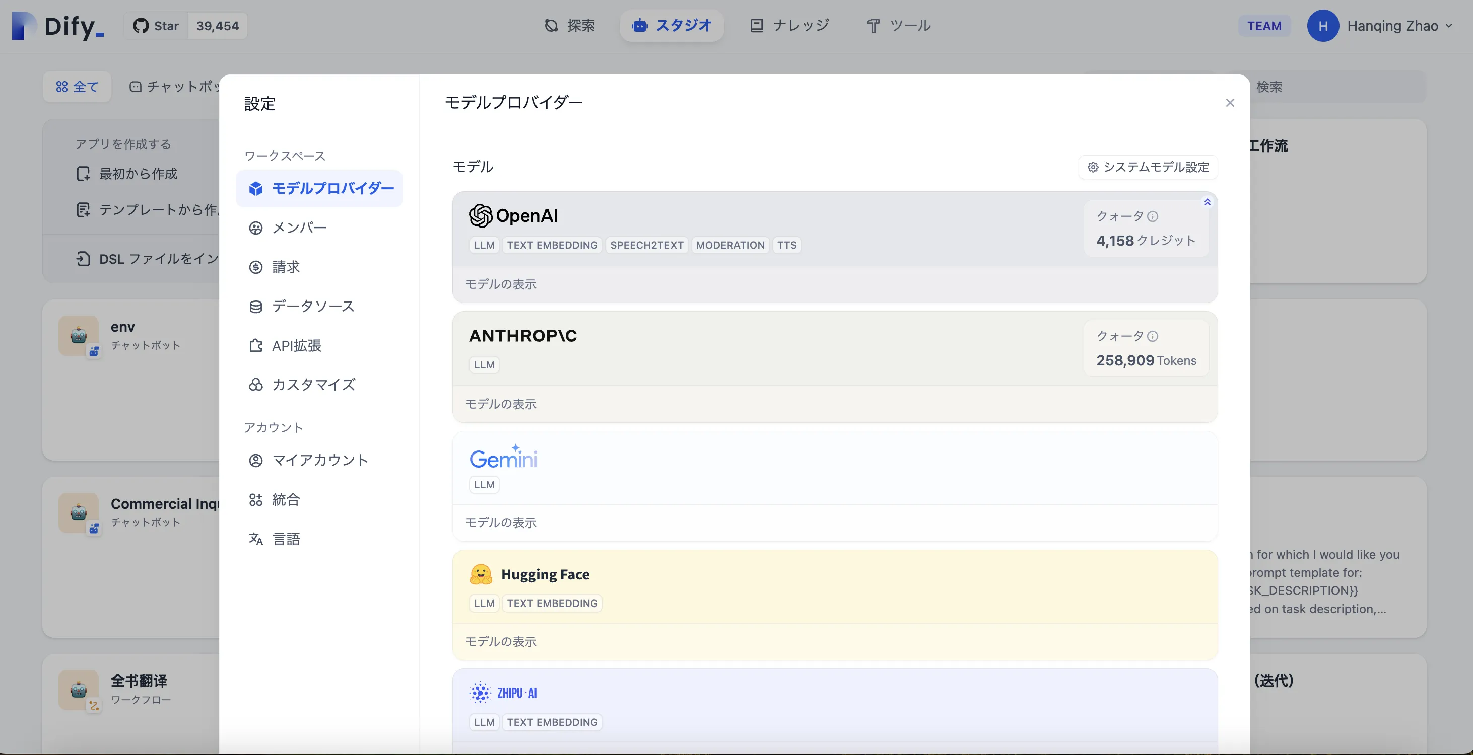
Task: Click Anthropic quota info icon
Action: pyautogui.click(x=1153, y=337)
